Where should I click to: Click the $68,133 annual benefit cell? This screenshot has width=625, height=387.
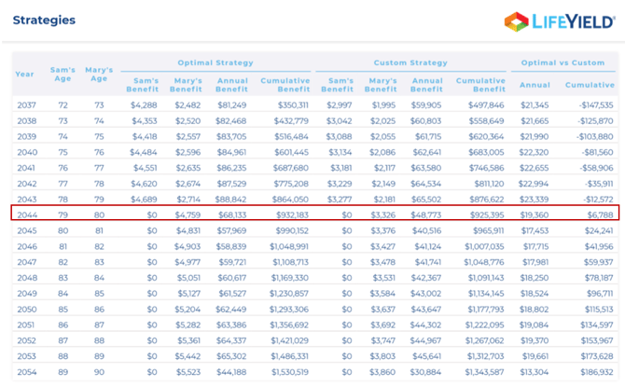pyautogui.click(x=232, y=215)
